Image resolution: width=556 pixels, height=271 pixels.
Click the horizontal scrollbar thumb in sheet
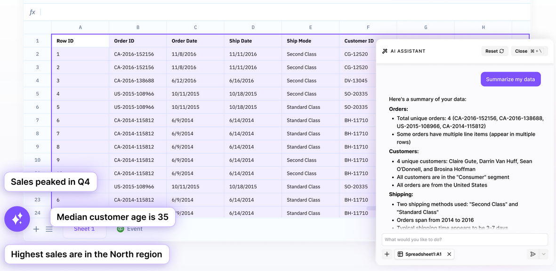[x=371, y=208]
